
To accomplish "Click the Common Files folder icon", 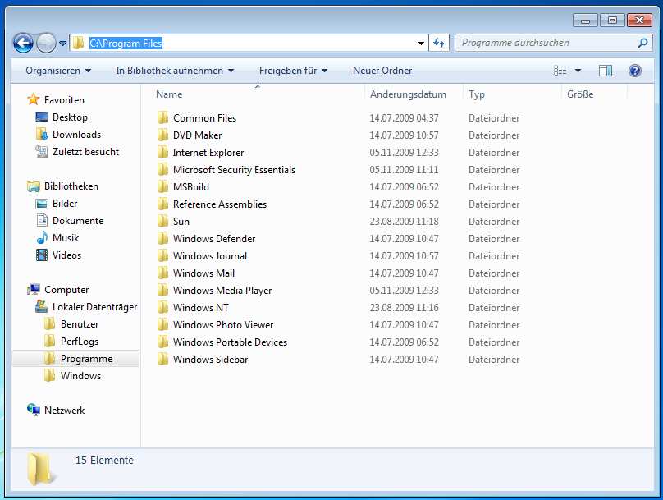I will click(x=162, y=117).
